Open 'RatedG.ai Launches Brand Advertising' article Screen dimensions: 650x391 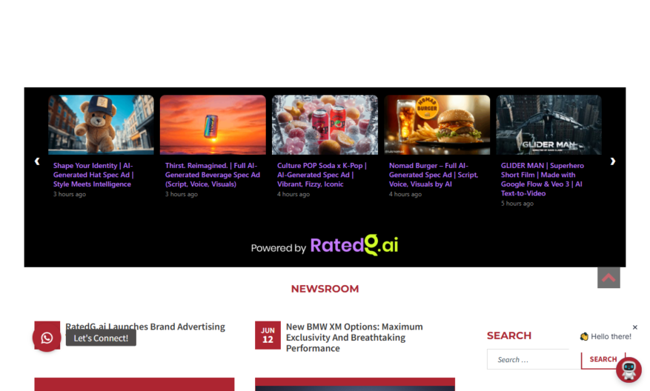click(x=145, y=327)
